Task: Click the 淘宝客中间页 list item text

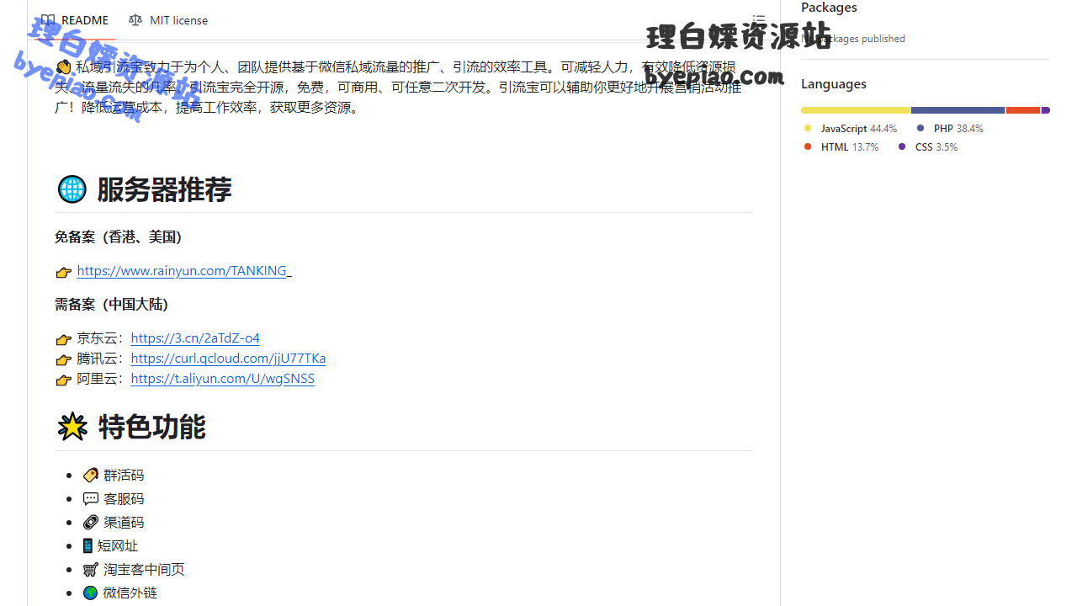Action: pos(144,570)
